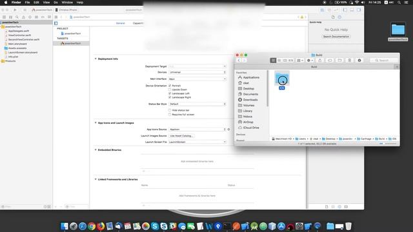Open Google Chrome from the Dock

pyautogui.click(x=92, y=226)
